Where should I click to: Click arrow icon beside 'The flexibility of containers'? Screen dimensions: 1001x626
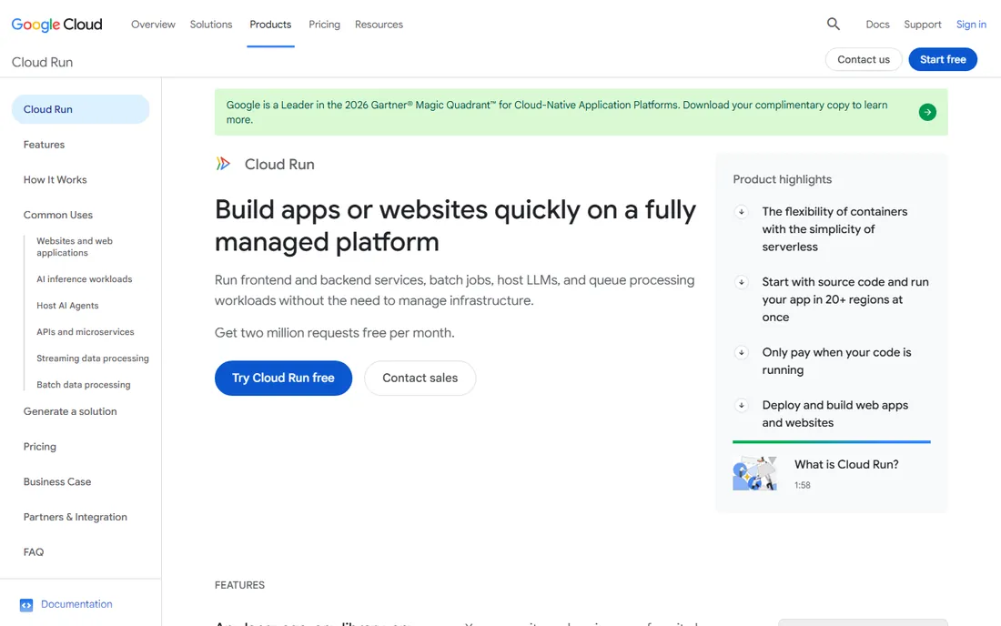(741, 212)
